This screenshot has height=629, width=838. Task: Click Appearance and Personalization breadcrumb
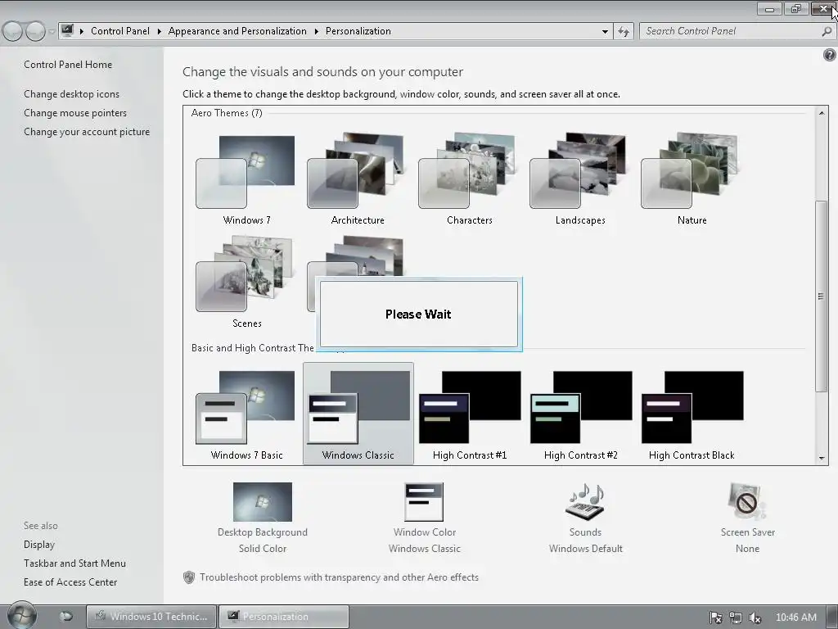237,31
